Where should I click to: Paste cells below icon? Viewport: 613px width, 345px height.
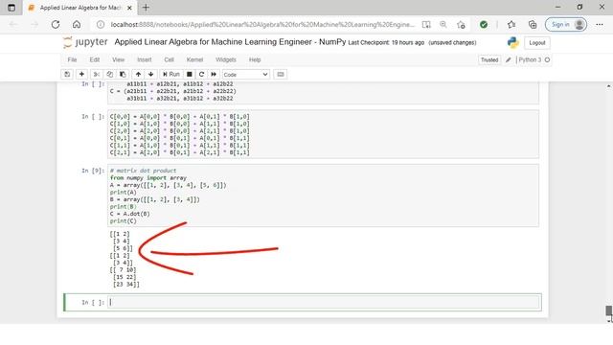(123, 75)
